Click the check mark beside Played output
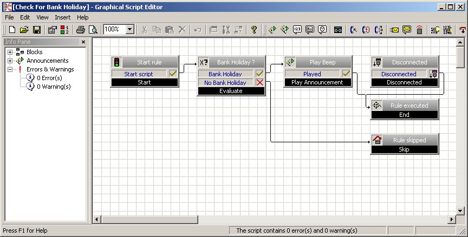This screenshot has height=237, width=468. (347, 74)
